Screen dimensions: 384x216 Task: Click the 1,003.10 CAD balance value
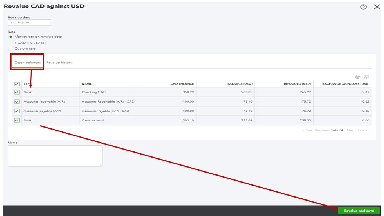pos(187,120)
